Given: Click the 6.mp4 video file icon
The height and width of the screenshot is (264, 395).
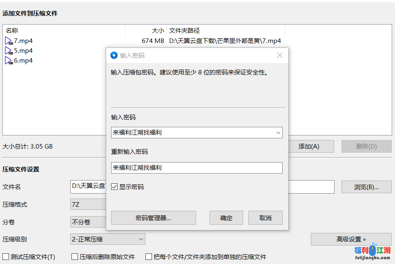Looking at the screenshot, I should [x=9, y=61].
